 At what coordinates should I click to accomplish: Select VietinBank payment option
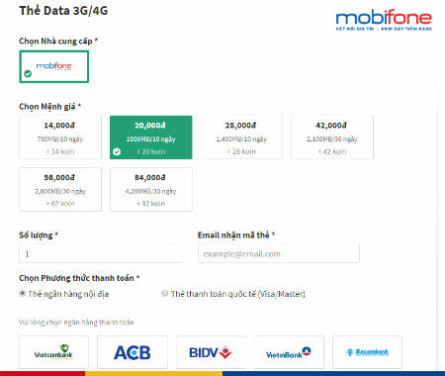pos(289,352)
